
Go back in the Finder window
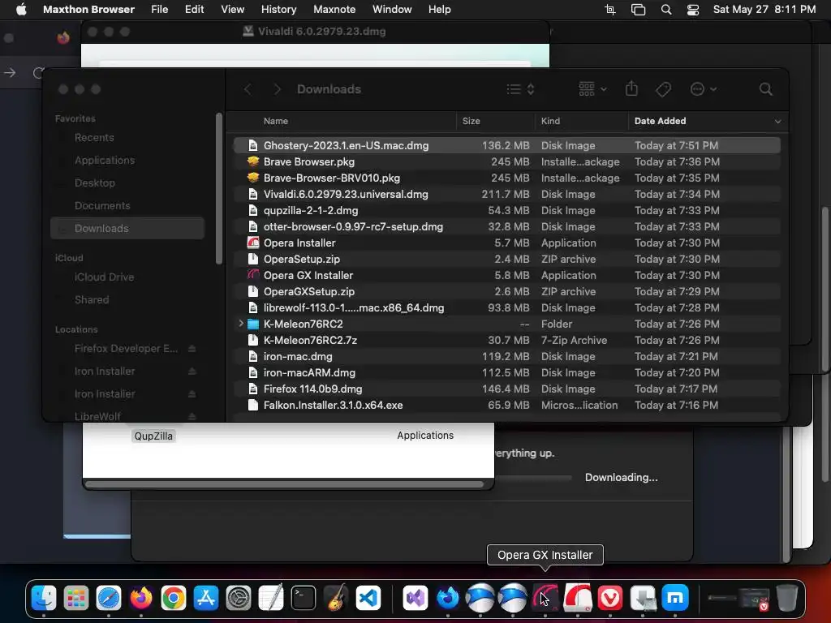click(x=248, y=89)
